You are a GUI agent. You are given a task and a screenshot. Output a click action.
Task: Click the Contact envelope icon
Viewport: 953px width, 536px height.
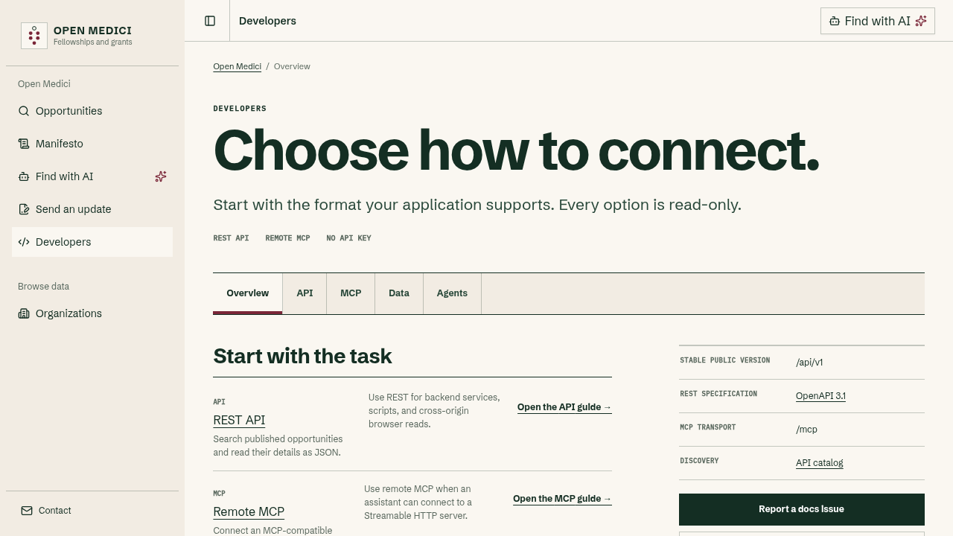[x=27, y=511]
